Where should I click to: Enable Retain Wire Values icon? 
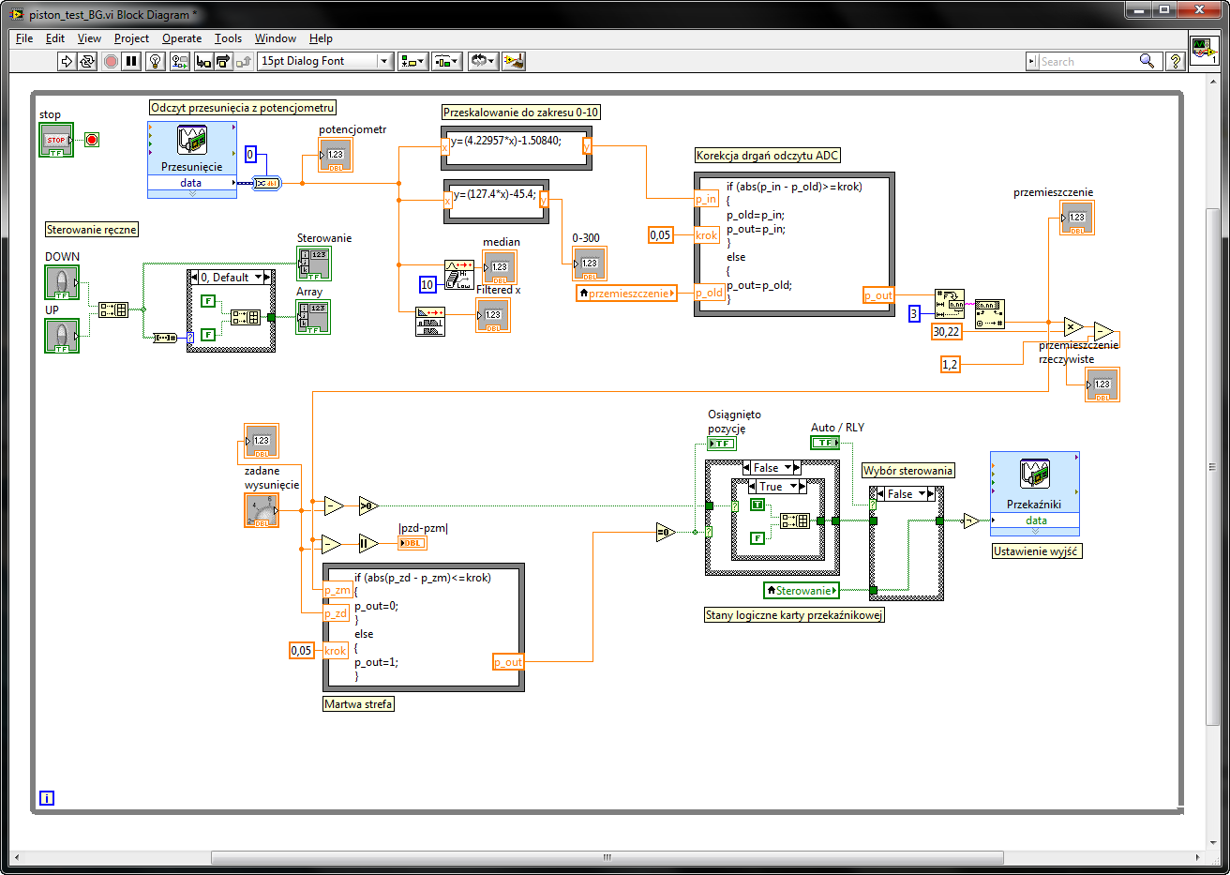pyautogui.click(x=180, y=61)
